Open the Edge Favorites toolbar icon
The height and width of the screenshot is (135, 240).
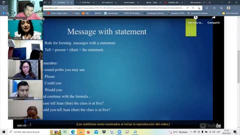tap(214, 8)
